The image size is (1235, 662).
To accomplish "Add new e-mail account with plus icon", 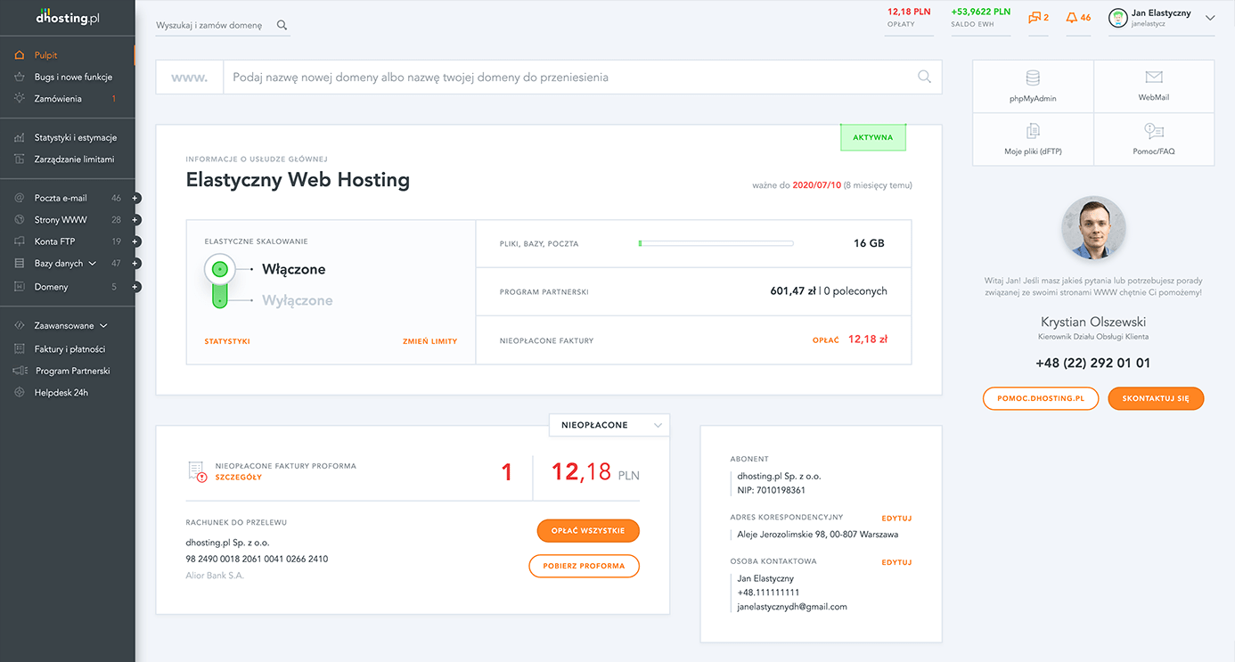I will 135,198.
